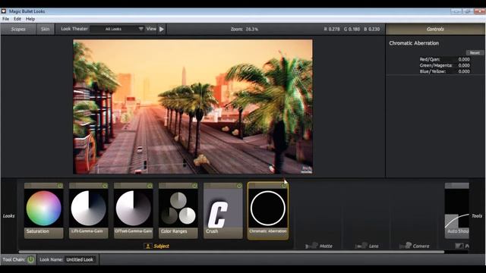Click the 'R 0.278' color readout

point(332,29)
